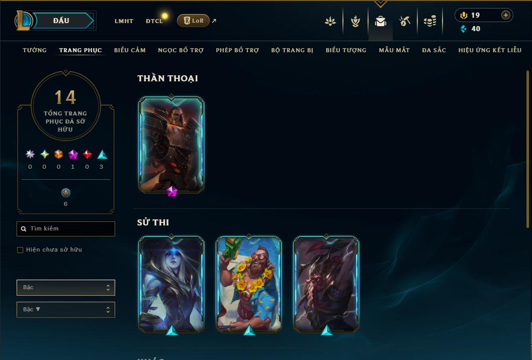Viewport: 532px width, 360px height.
Task: Open the Collection briefcase icon
Action: [x=380, y=21]
